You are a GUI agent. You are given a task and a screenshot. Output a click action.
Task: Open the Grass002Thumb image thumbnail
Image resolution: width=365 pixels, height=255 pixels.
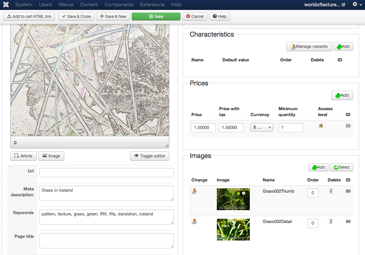pos(233,199)
